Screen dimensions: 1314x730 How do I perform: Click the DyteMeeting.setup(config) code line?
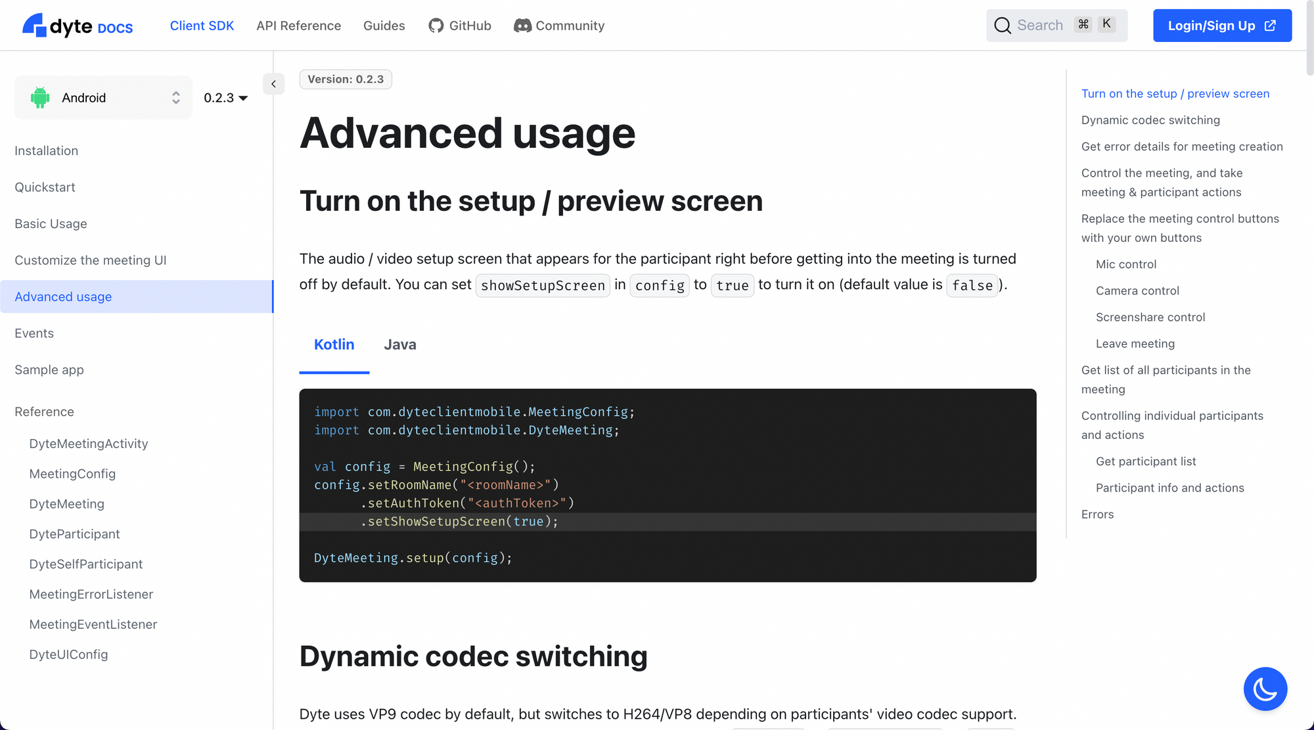pyautogui.click(x=413, y=558)
